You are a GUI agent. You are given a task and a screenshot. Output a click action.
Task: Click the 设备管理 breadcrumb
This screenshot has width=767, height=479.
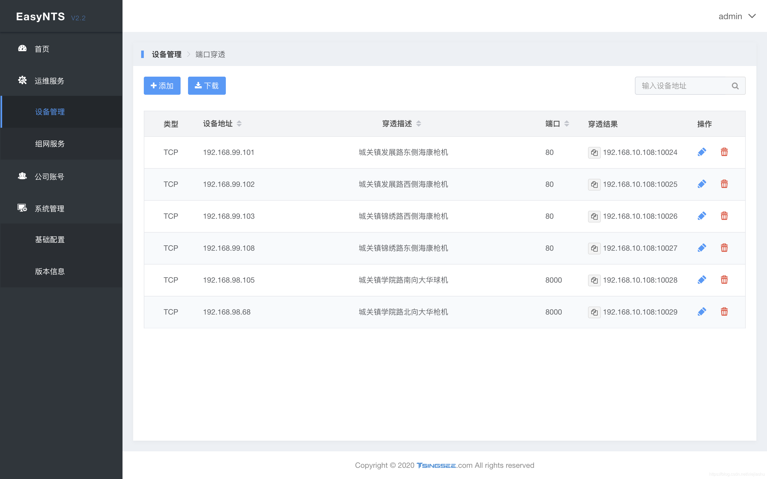tap(166, 55)
